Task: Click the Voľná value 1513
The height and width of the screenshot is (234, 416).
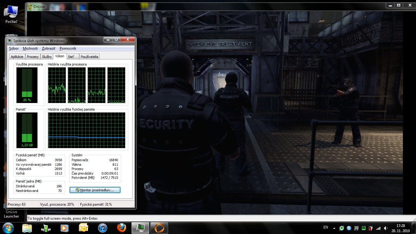Action: click(58, 173)
